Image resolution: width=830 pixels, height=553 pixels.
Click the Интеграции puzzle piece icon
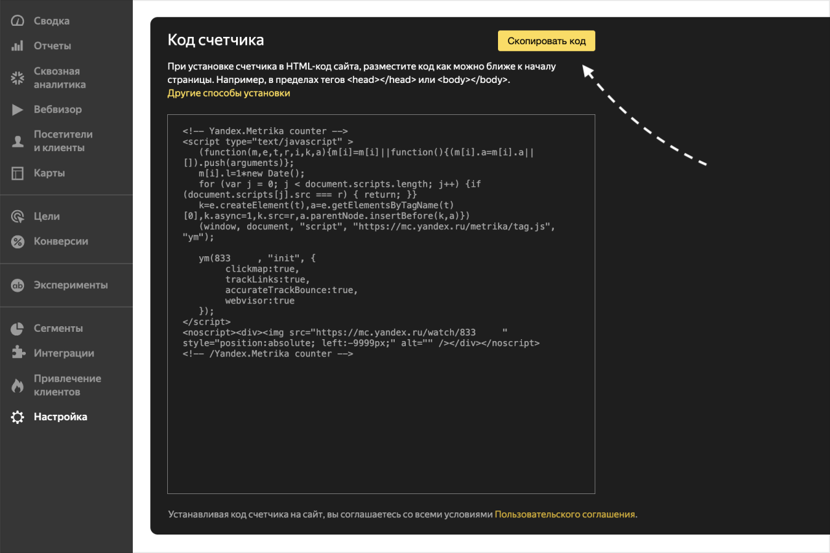[17, 353]
